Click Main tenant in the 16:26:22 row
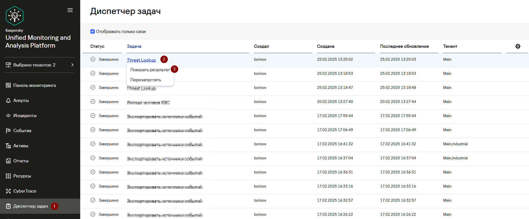The height and width of the screenshot is (219, 529). point(447,214)
